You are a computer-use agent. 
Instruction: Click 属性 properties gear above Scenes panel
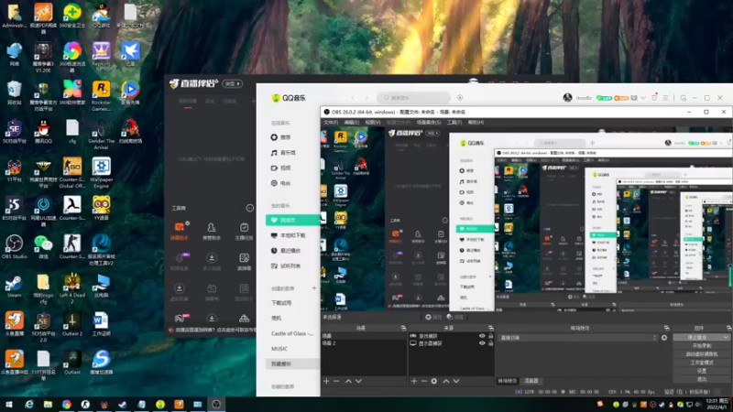tap(433, 317)
